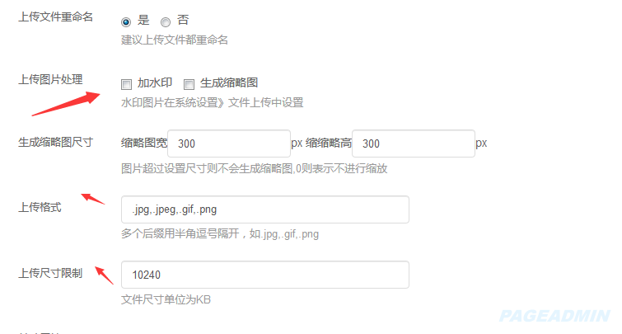Click the 上传格式 file extensions field
The image size is (622, 334).
tap(265, 209)
